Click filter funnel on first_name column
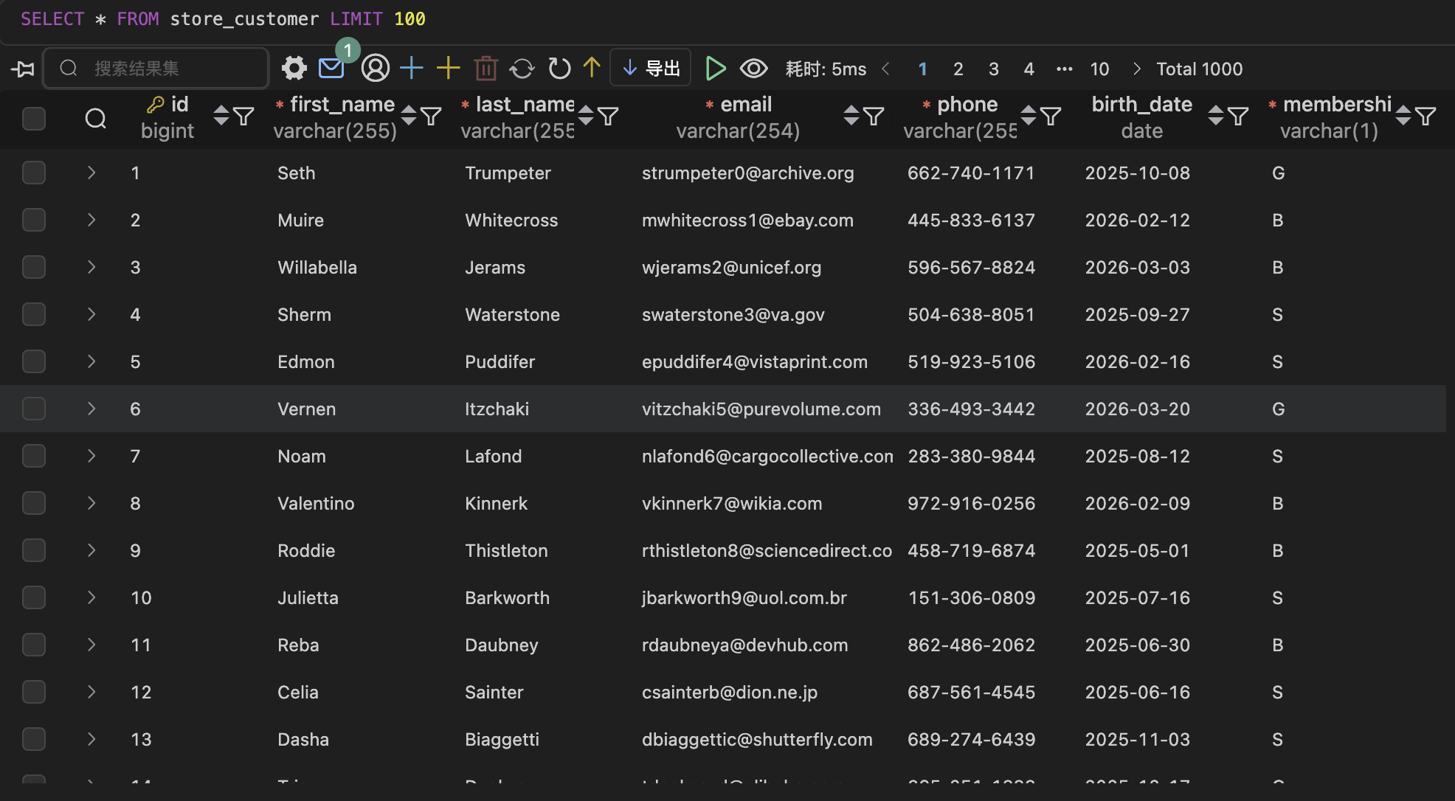Screen dimensions: 1455x801 pos(431,116)
